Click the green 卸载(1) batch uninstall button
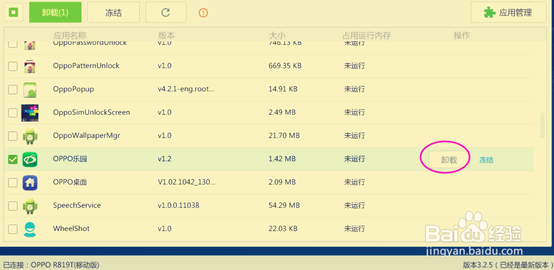This screenshot has width=554, height=270. pyautogui.click(x=55, y=12)
